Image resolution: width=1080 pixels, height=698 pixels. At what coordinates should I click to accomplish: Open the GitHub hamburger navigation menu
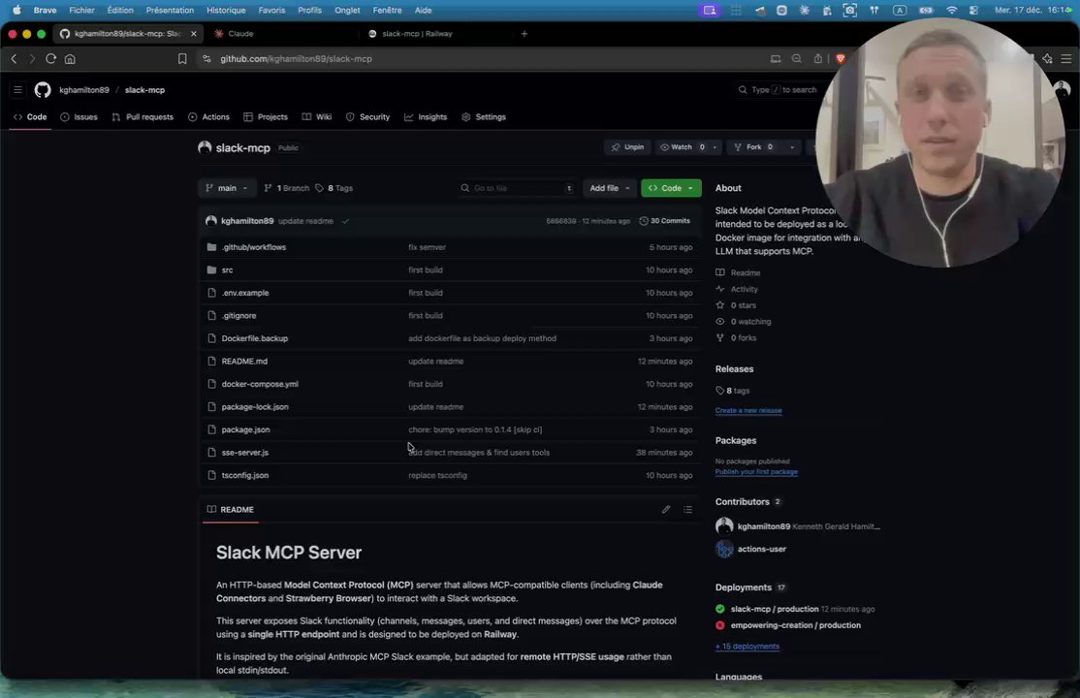(x=17, y=89)
